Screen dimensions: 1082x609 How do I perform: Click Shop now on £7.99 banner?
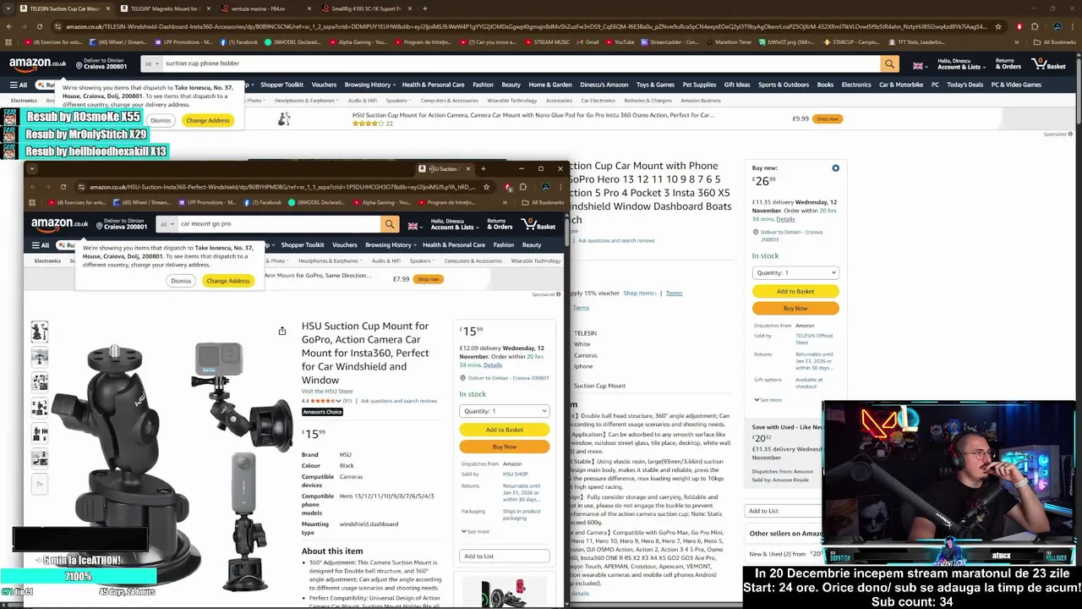tap(429, 279)
